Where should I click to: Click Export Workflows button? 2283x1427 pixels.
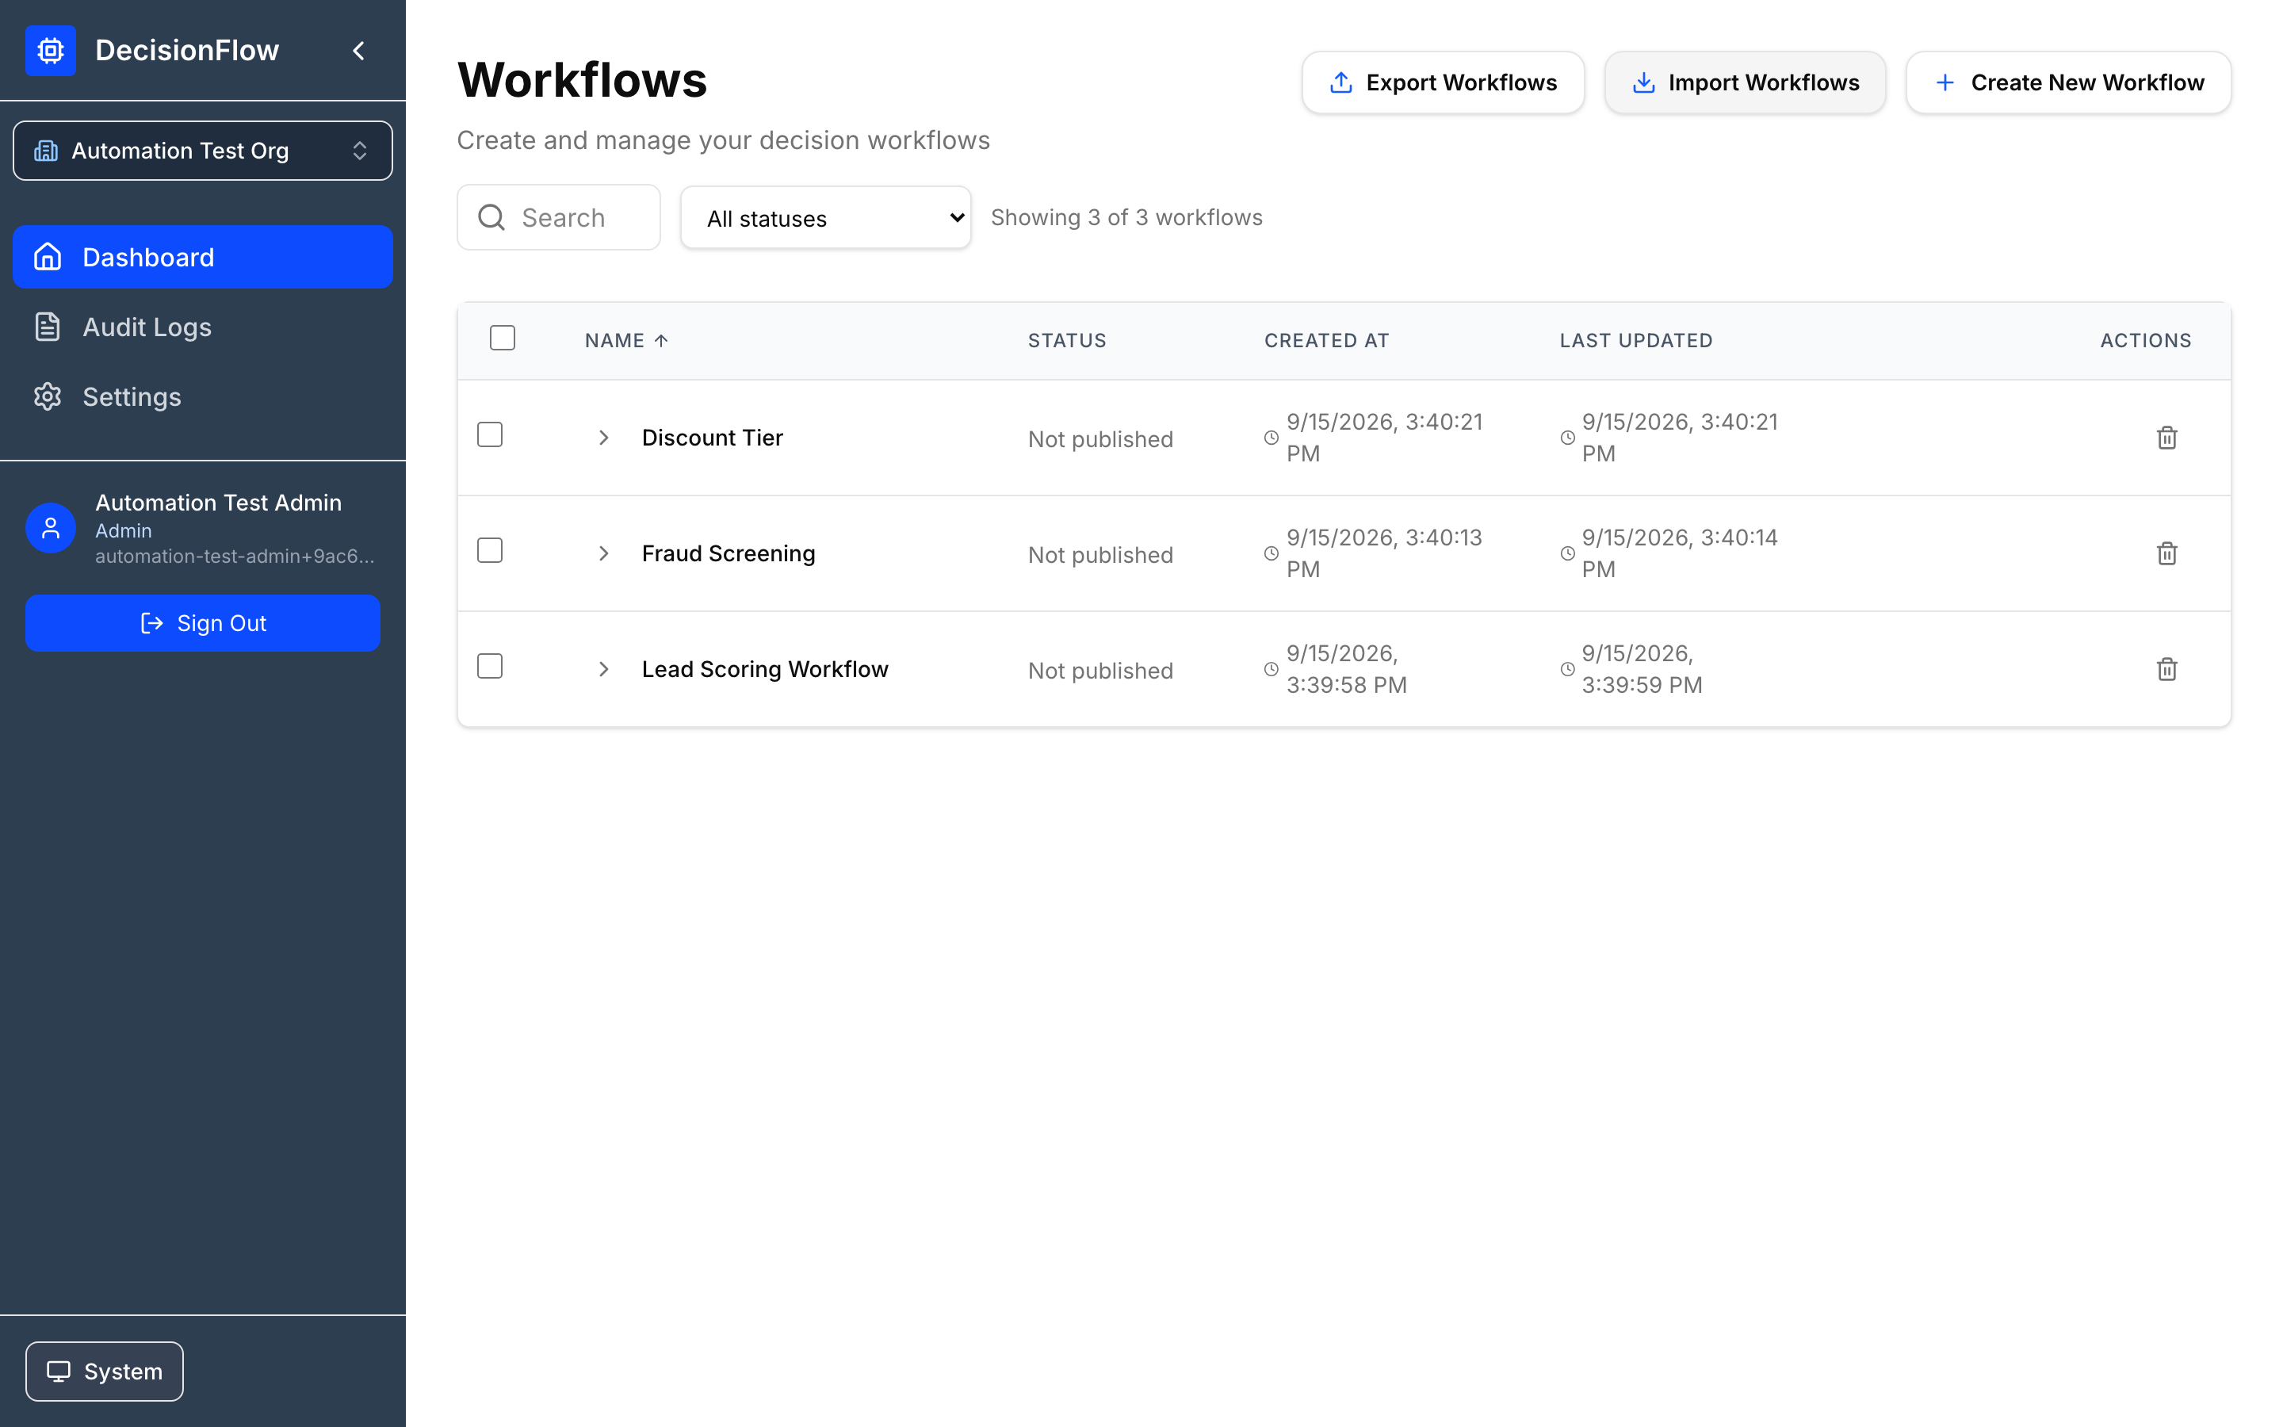1443,83
